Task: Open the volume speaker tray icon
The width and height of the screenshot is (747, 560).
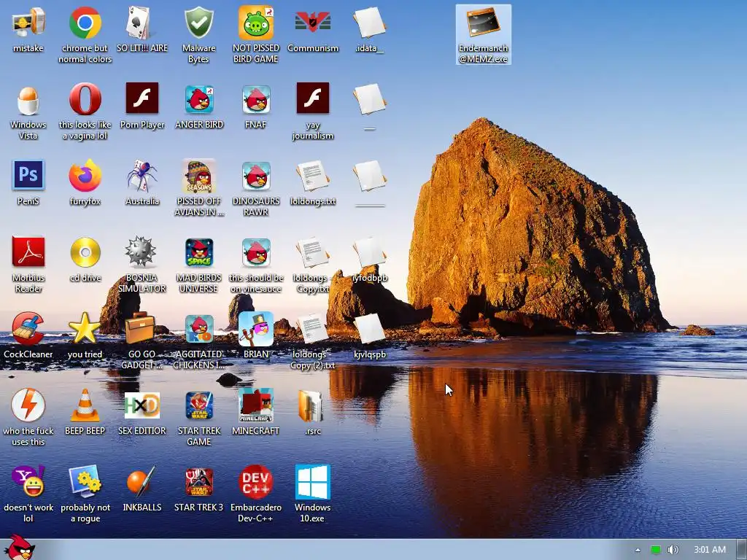Action: pos(673,550)
